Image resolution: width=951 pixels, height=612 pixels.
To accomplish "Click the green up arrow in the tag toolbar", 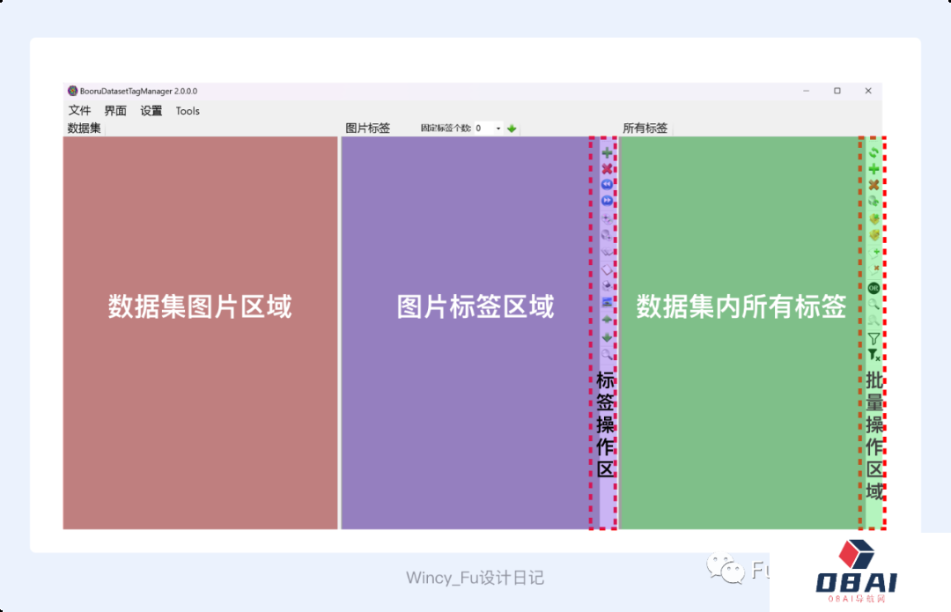I will 607,319.
